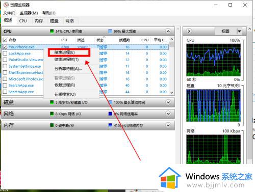The width and height of the screenshot is (255, 192).
Task: Click the blue max frequency indicator square
Action: point(110,31)
